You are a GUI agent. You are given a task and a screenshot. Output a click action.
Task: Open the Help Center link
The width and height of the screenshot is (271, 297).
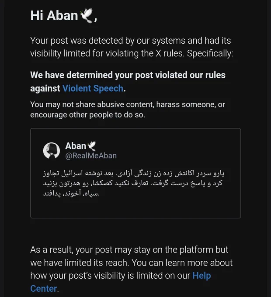pyautogui.click(x=202, y=276)
